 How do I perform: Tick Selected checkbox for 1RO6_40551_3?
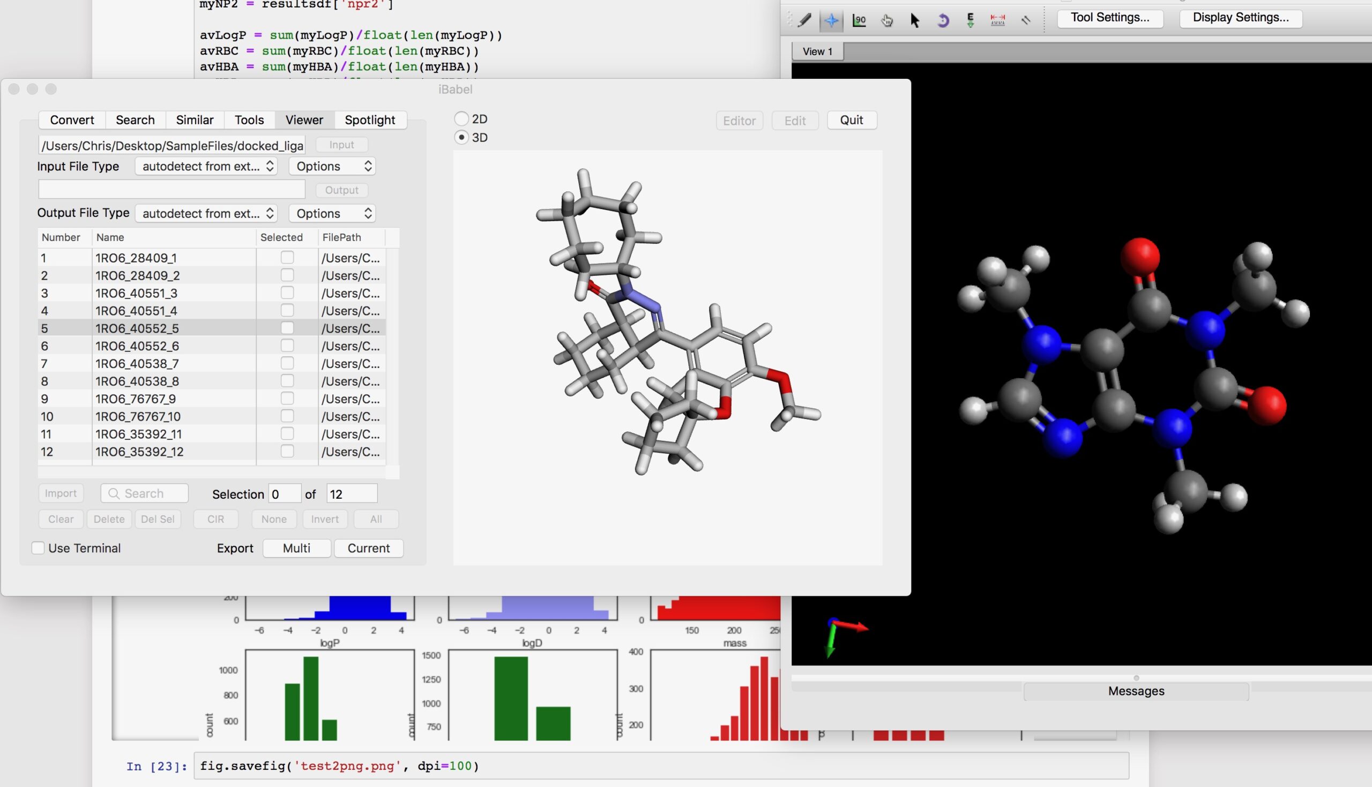pyautogui.click(x=287, y=293)
